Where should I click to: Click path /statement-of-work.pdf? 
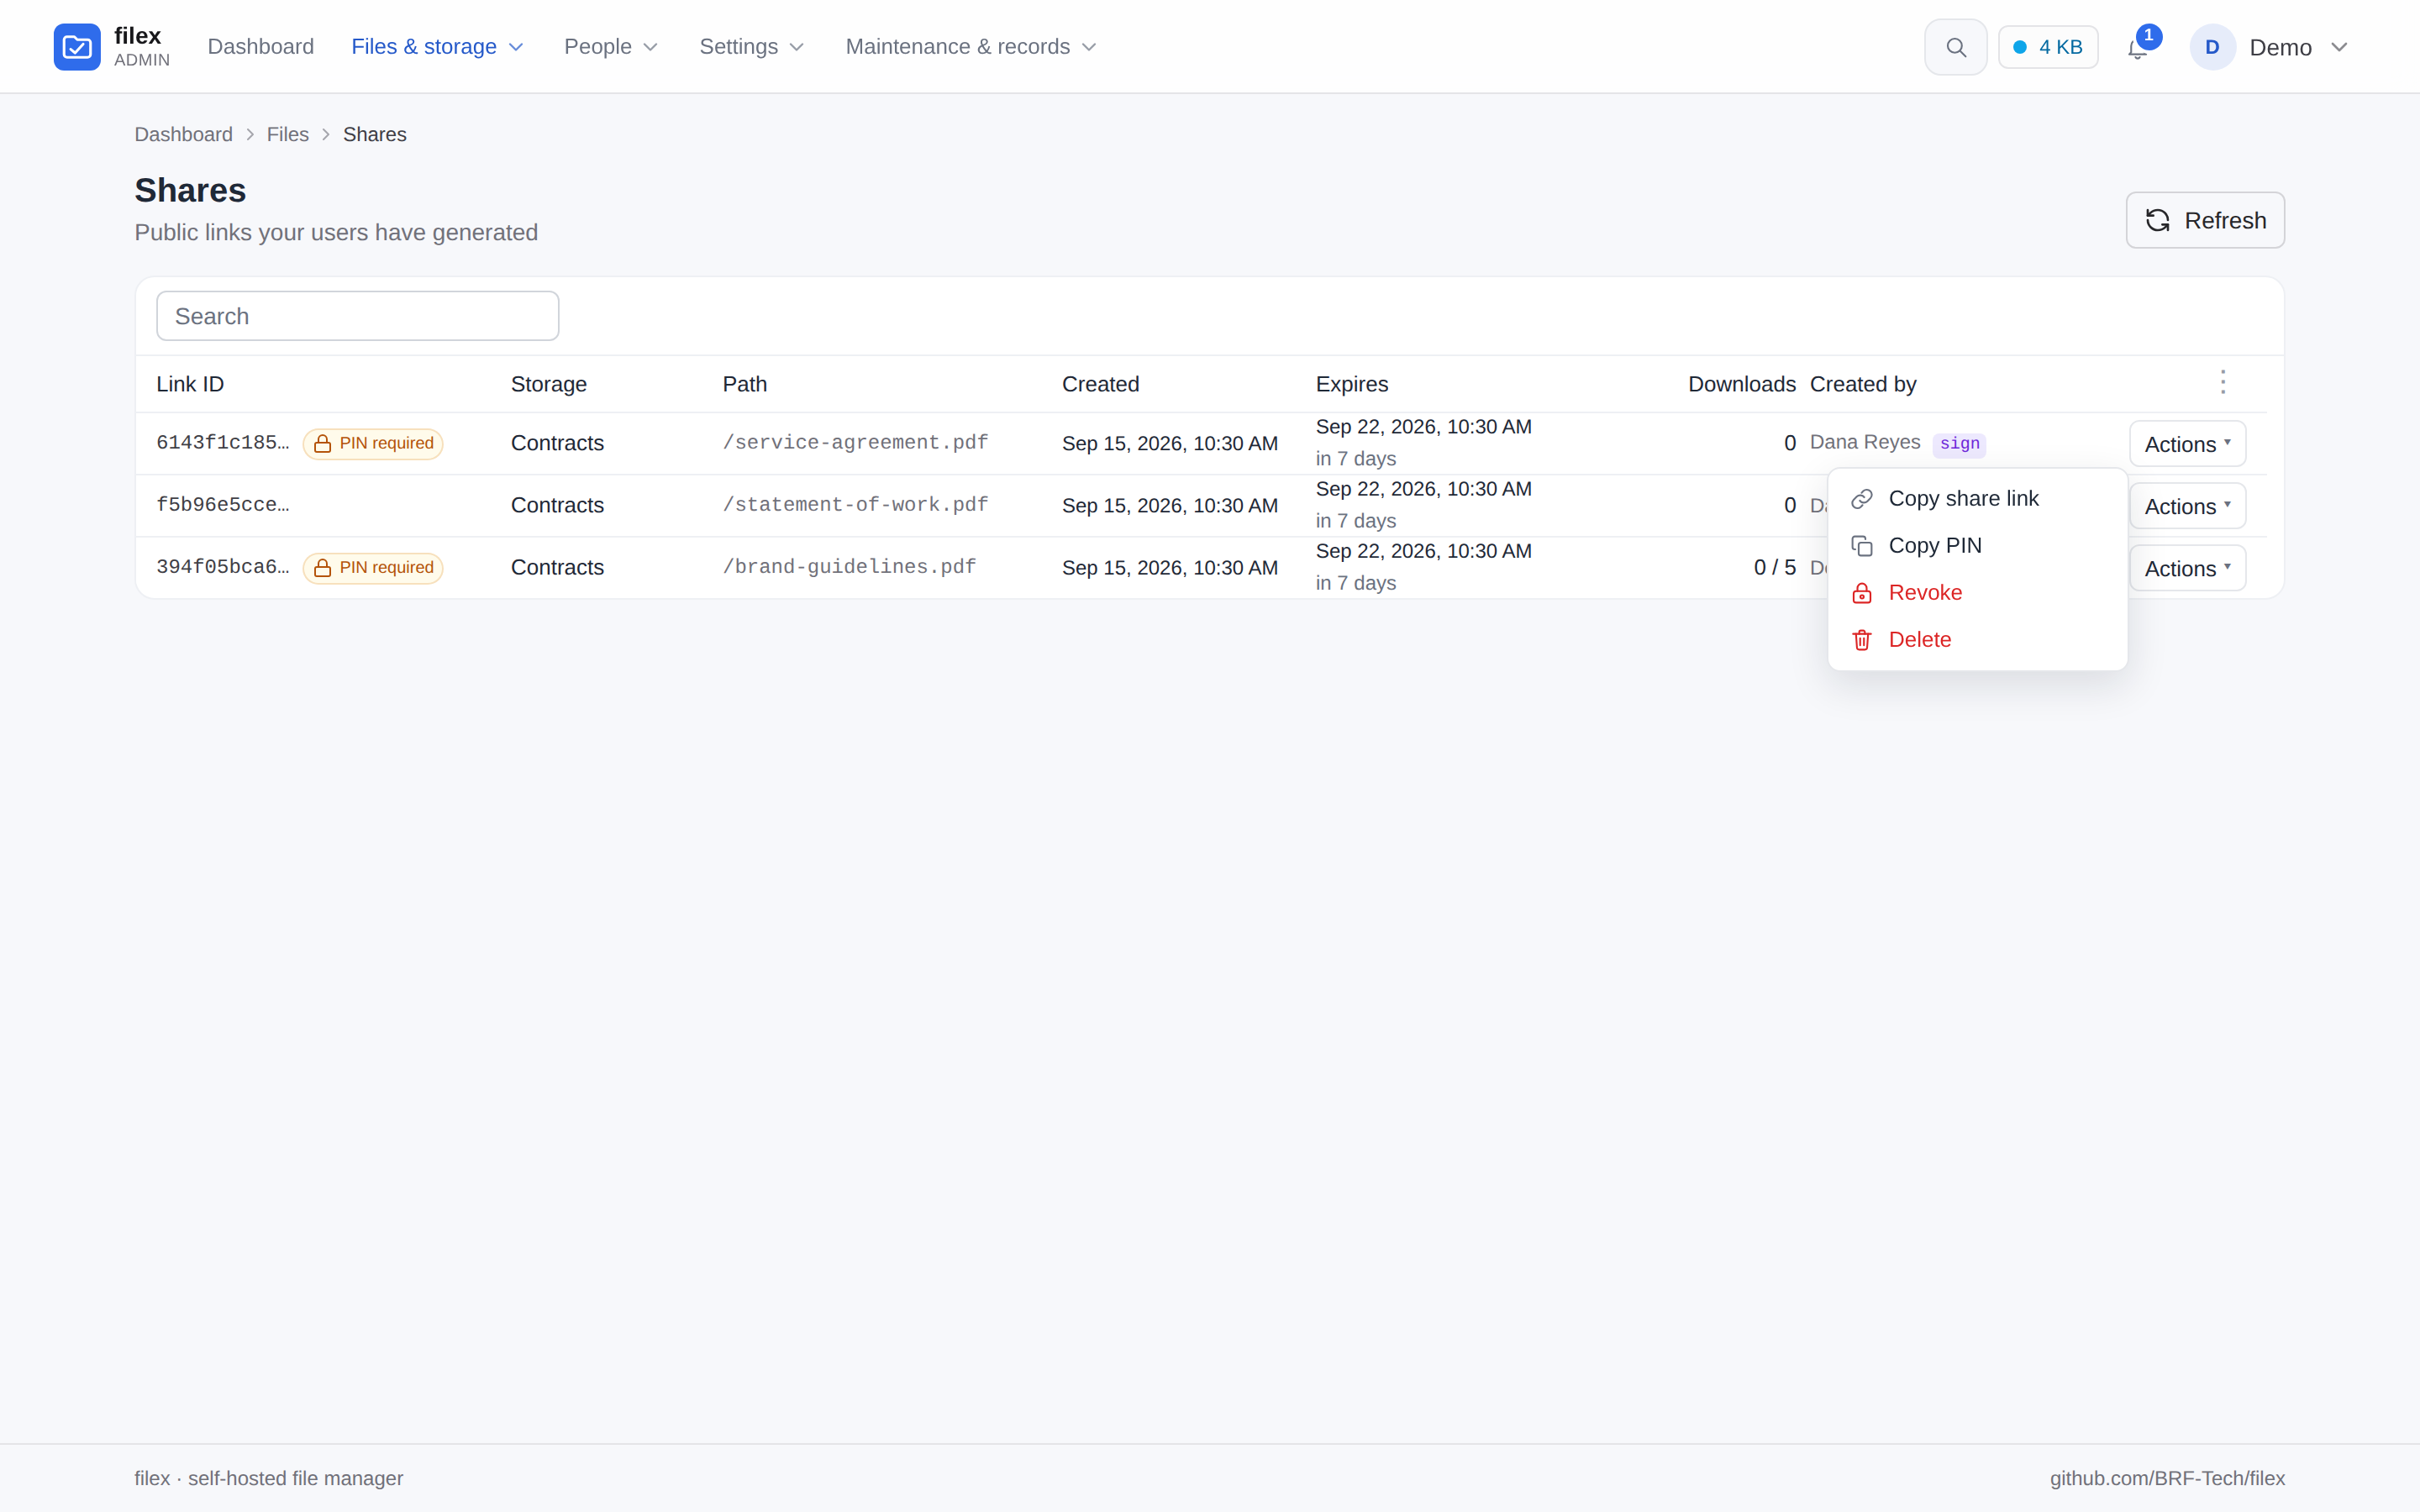855,504
